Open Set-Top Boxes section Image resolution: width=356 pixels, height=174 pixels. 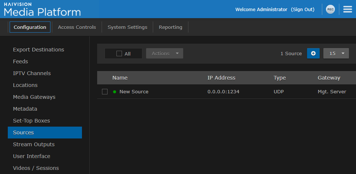pyautogui.click(x=31, y=121)
